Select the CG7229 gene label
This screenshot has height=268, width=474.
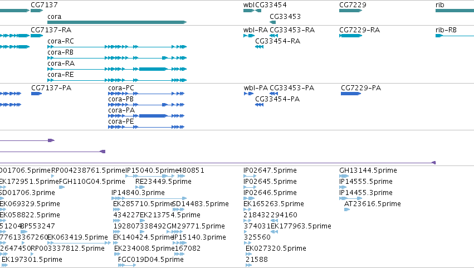tap(353, 5)
